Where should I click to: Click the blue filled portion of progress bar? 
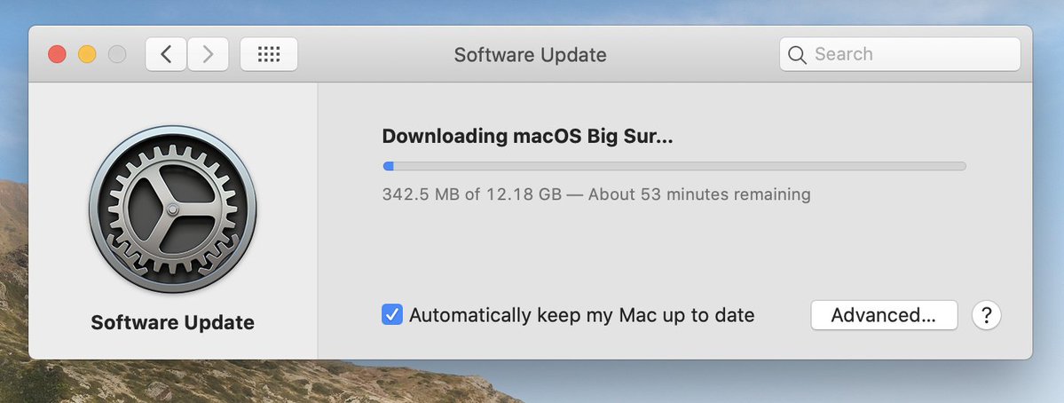[388, 165]
